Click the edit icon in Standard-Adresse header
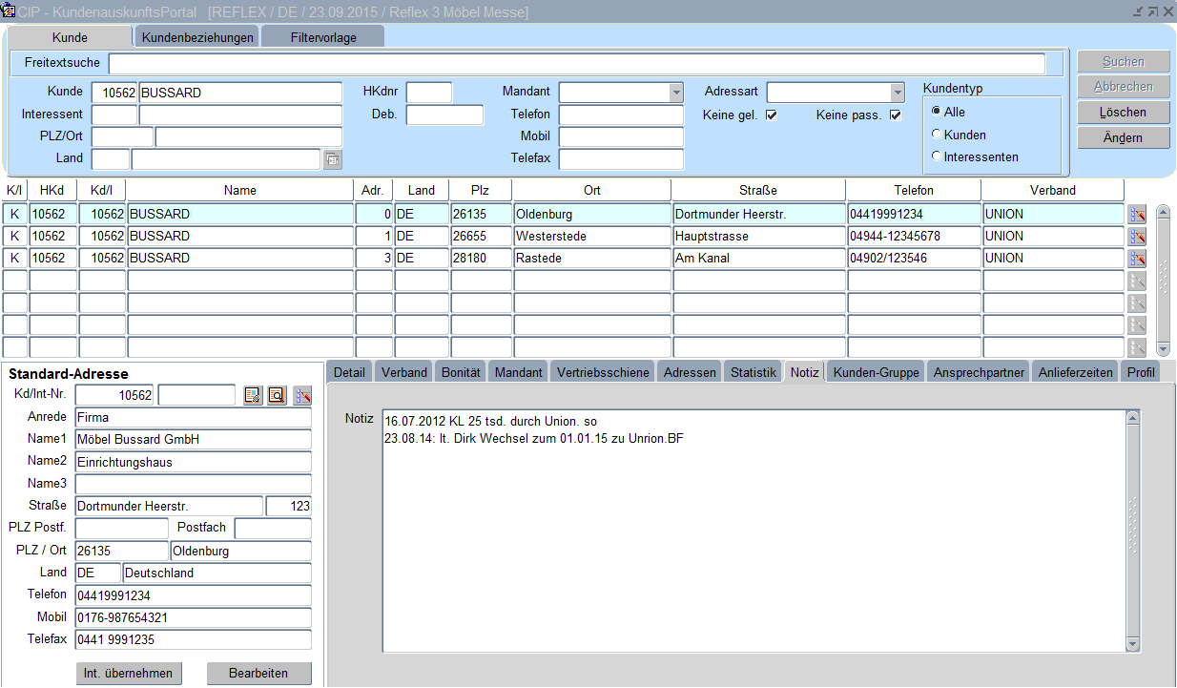 tap(302, 395)
